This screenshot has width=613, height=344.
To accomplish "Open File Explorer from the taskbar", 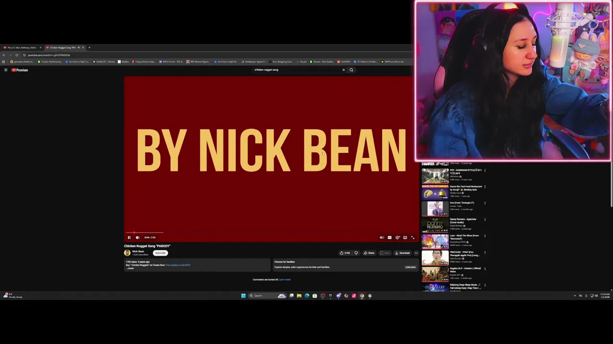I will [x=299, y=296].
